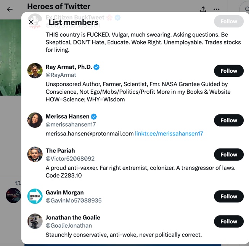249x246 pixels.
Task: Open the @GavinMo57088935 handle link
Action: tap(74, 200)
